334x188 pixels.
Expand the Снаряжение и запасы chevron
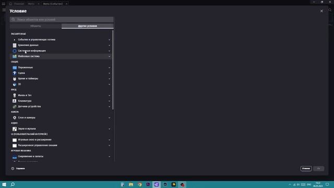point(110,157)
